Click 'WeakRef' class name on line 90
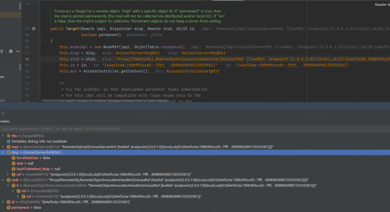 click(111, 47)
